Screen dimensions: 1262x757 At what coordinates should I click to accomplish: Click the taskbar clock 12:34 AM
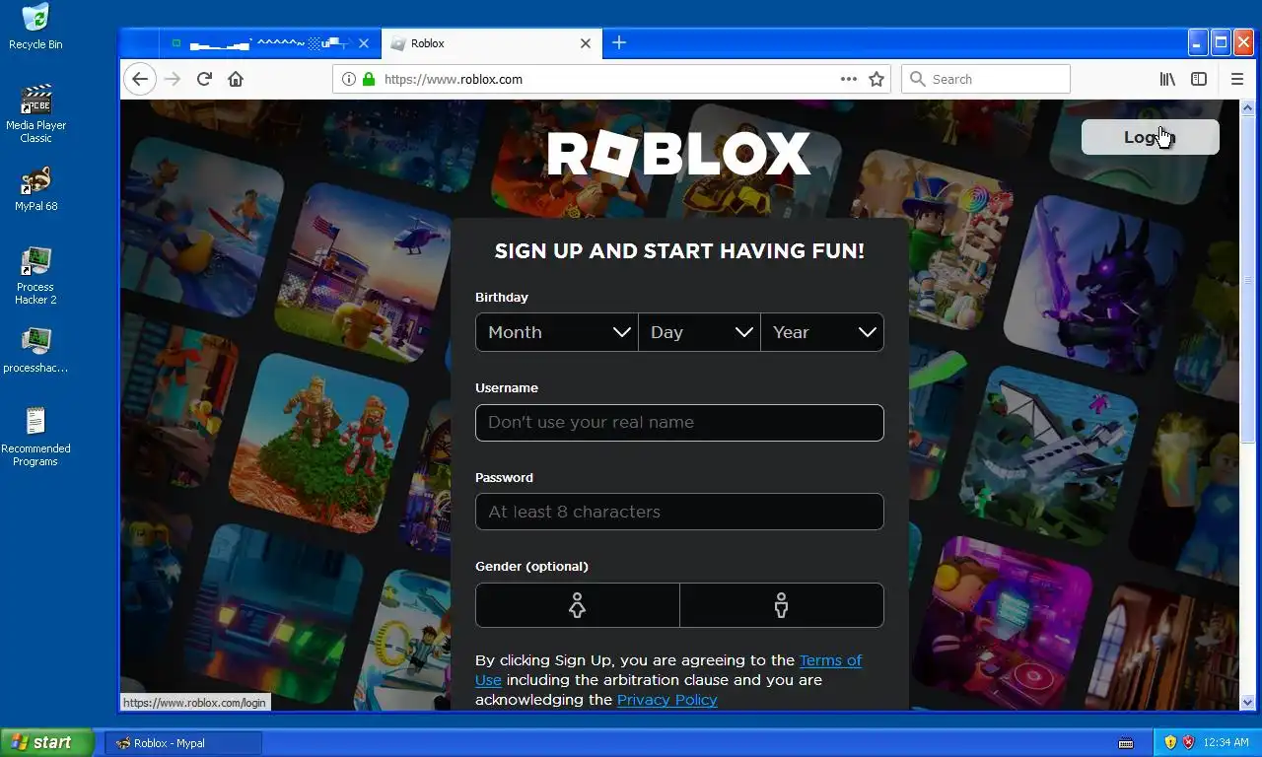point(1226,742)
